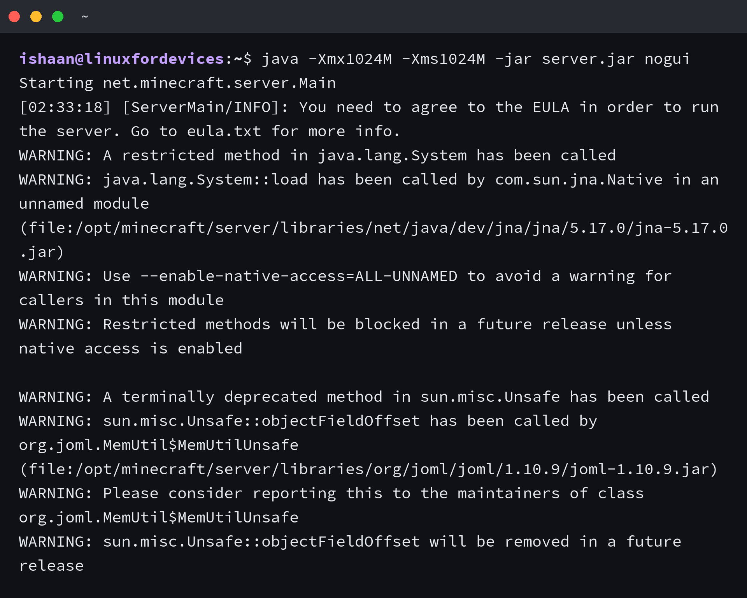Click the Starting net.minecraft.server.Main line

click(177, 83)
